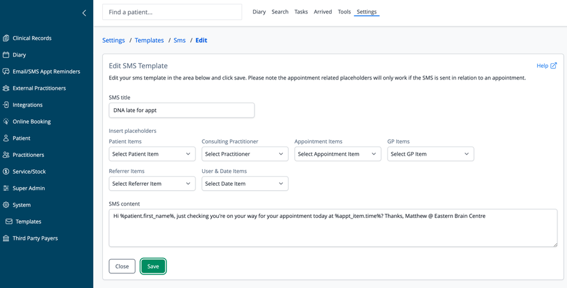The height and width of the screenshot is (288, 567).
Task: Open the Select Patient Item dropdown
Action: click(x=152, y=154)
